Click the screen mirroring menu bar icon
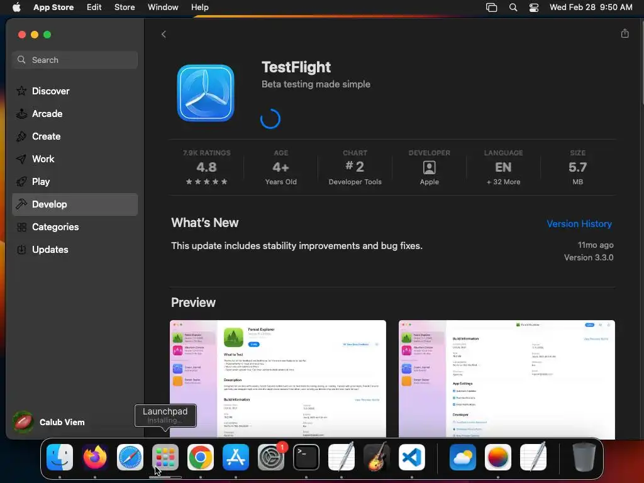Image resolution: width=644 pixels, height=483 pixels. (x=491, y=7)
